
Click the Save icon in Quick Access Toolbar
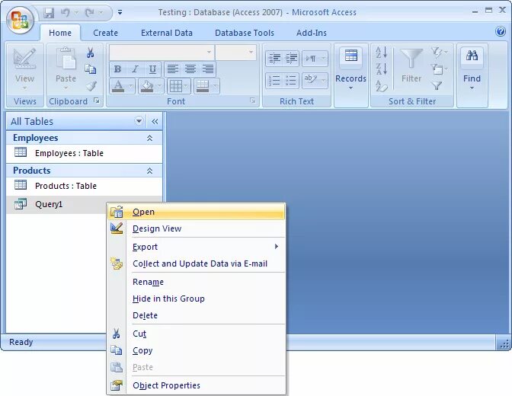pyautogui.click(x=49, y=13)
